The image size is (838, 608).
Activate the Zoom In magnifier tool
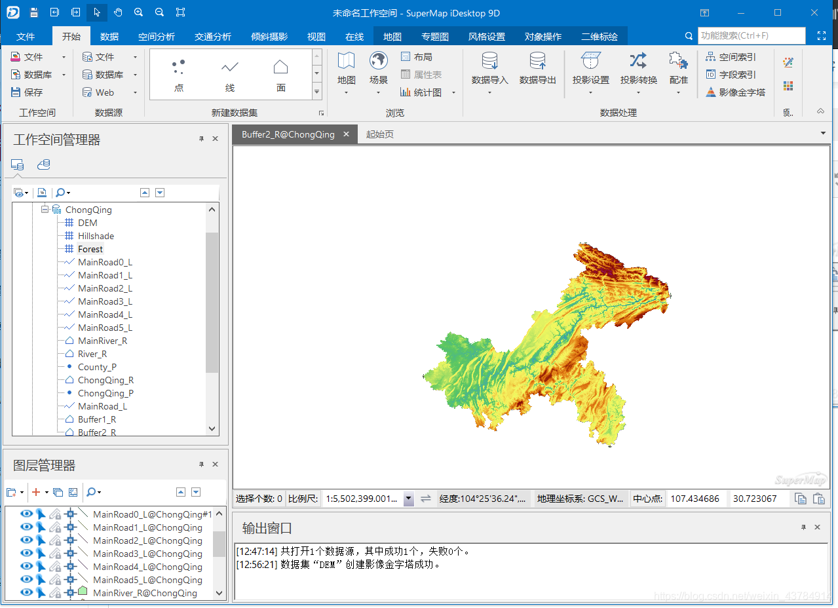coord(138,12)
